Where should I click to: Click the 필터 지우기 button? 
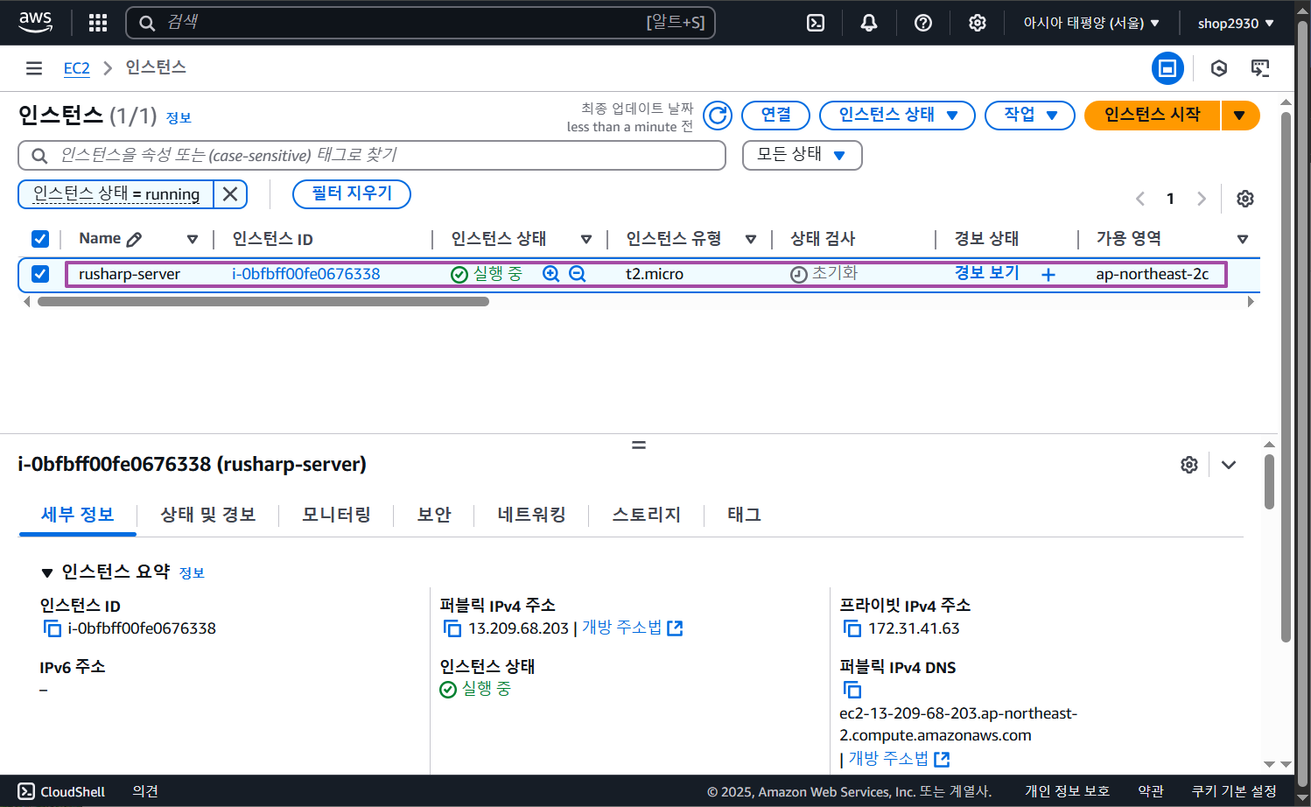[352, 194]
